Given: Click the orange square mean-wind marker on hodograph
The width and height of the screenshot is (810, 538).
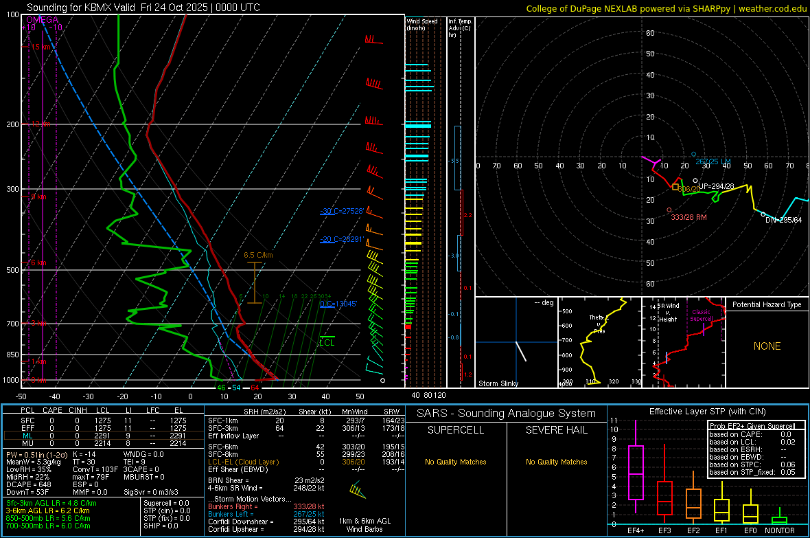Looking at the screenshot, I should [x=675, y=187].
